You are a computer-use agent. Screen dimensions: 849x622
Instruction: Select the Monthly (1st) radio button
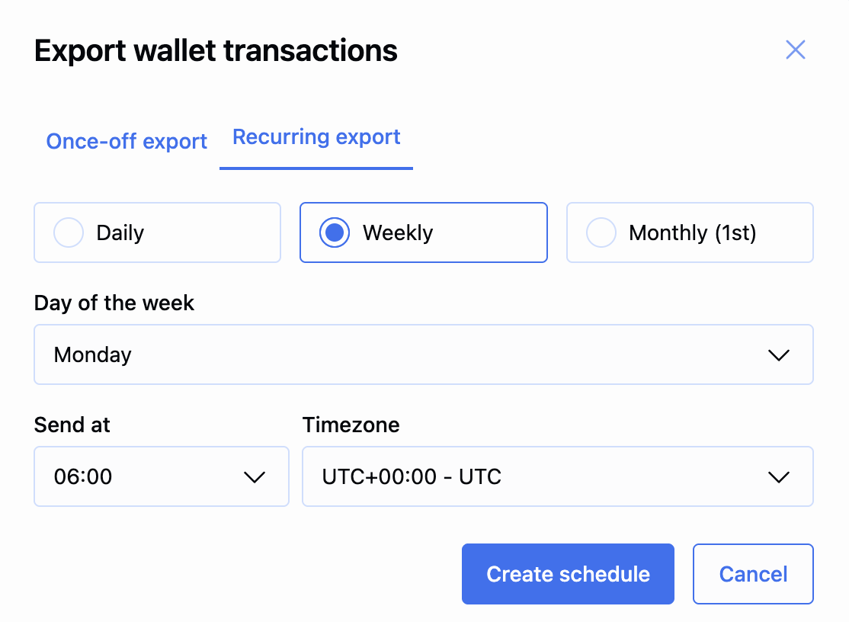pyautogui.click(x=601, y=232)
